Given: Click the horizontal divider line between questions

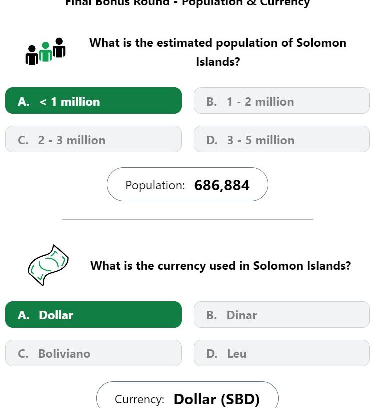Looking at the screenshot, I should tap(188, 220).
